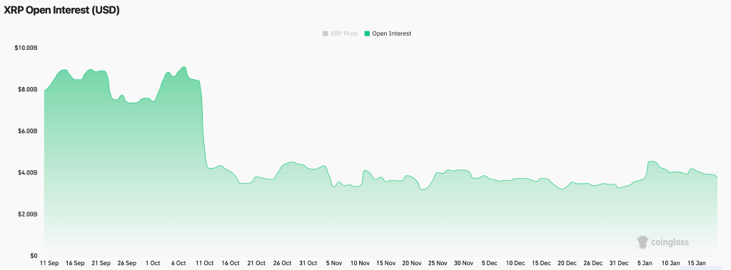Image resolution: width=731 pixels, height=270 pixels.
Task: Click the 21 Sep date label
Action: tap(101, 264)
